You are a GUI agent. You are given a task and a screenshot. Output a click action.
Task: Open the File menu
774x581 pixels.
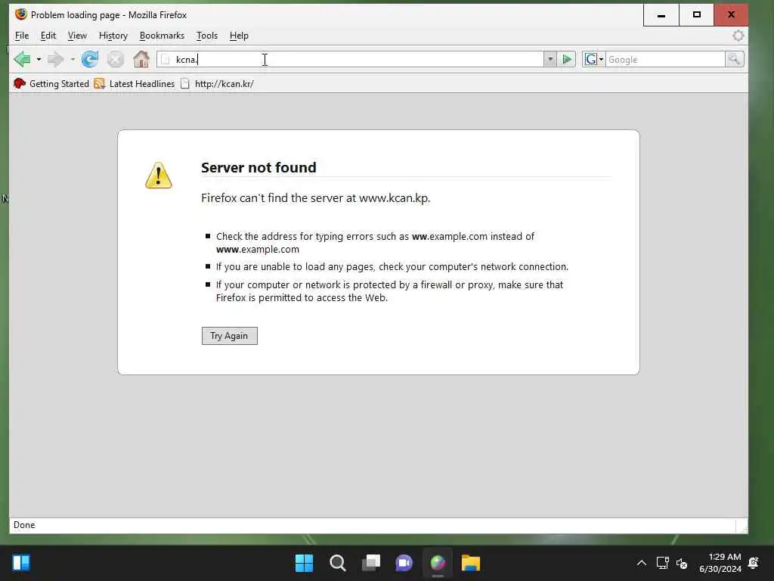pyautogui.click(x=22, y=36)
